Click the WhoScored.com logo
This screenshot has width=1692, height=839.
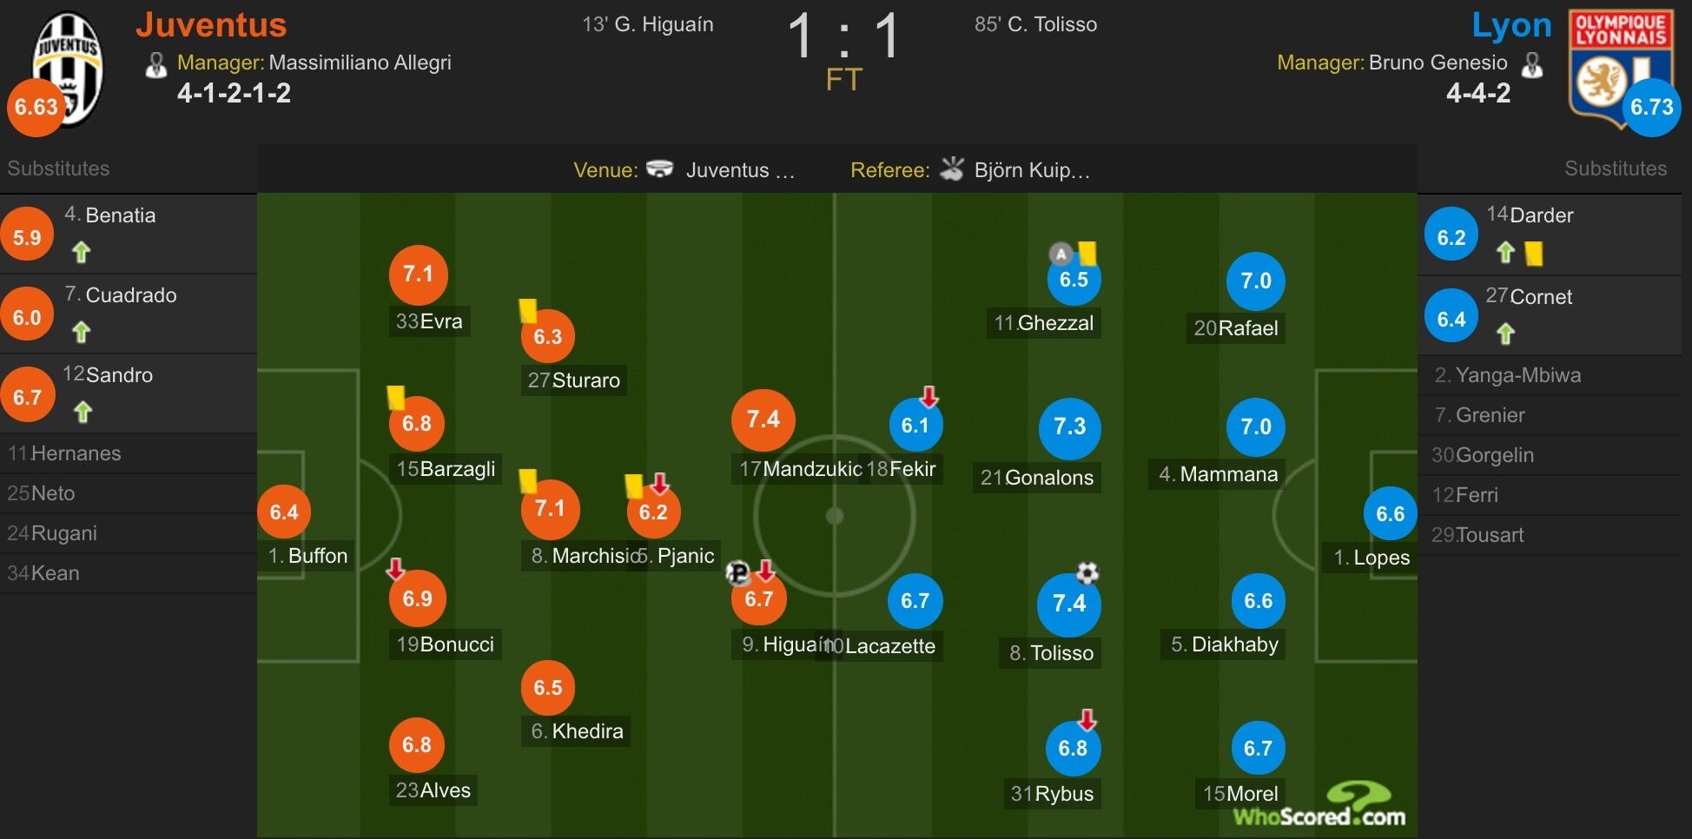[x=1320, y=805]
